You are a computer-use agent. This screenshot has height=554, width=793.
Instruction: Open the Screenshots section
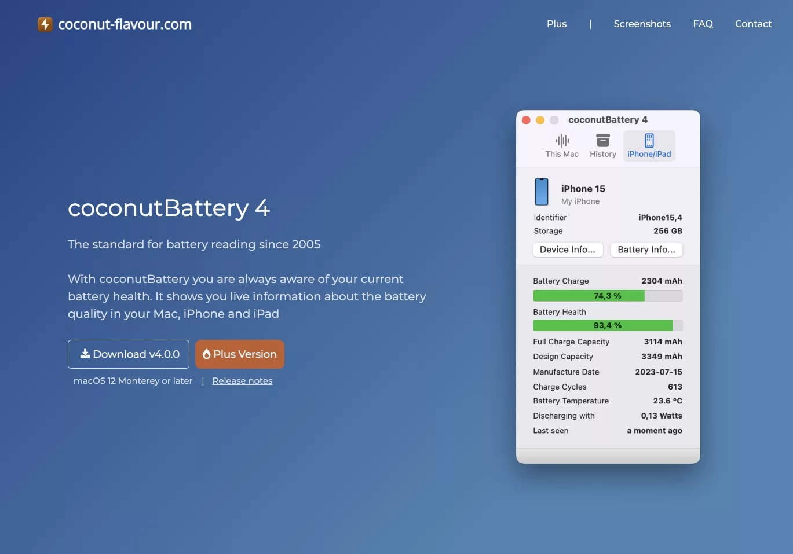coord(642,24)
